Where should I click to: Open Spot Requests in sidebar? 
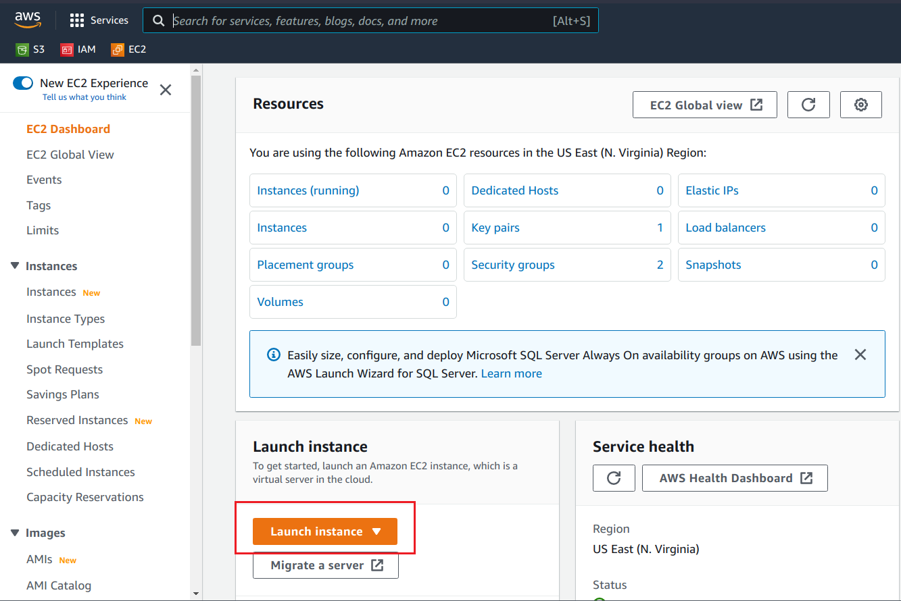[65, 369]
